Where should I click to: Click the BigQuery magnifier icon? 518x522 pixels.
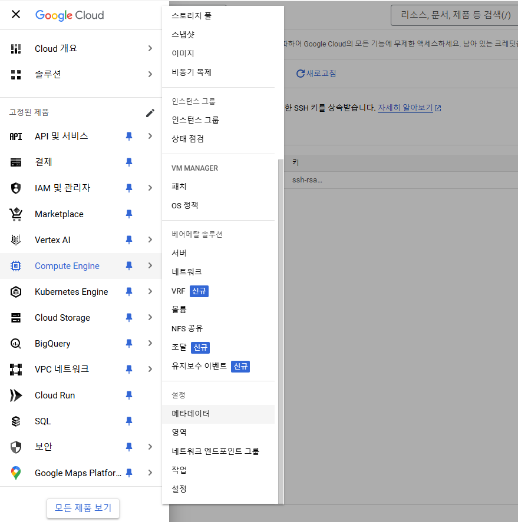pos(16,343)
